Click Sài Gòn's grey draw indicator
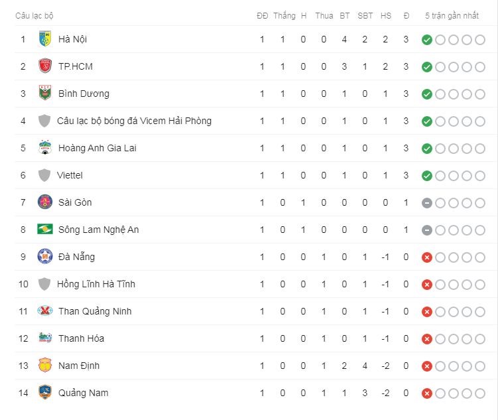This screenshot has height=420, width=498. (x=426, y=202)
